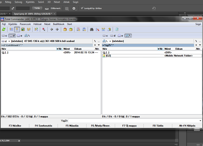Screen dimensions: 203x146
Task: Click the swap dimensions arrows icon in Photoshop
Action: tap(13, 9)
